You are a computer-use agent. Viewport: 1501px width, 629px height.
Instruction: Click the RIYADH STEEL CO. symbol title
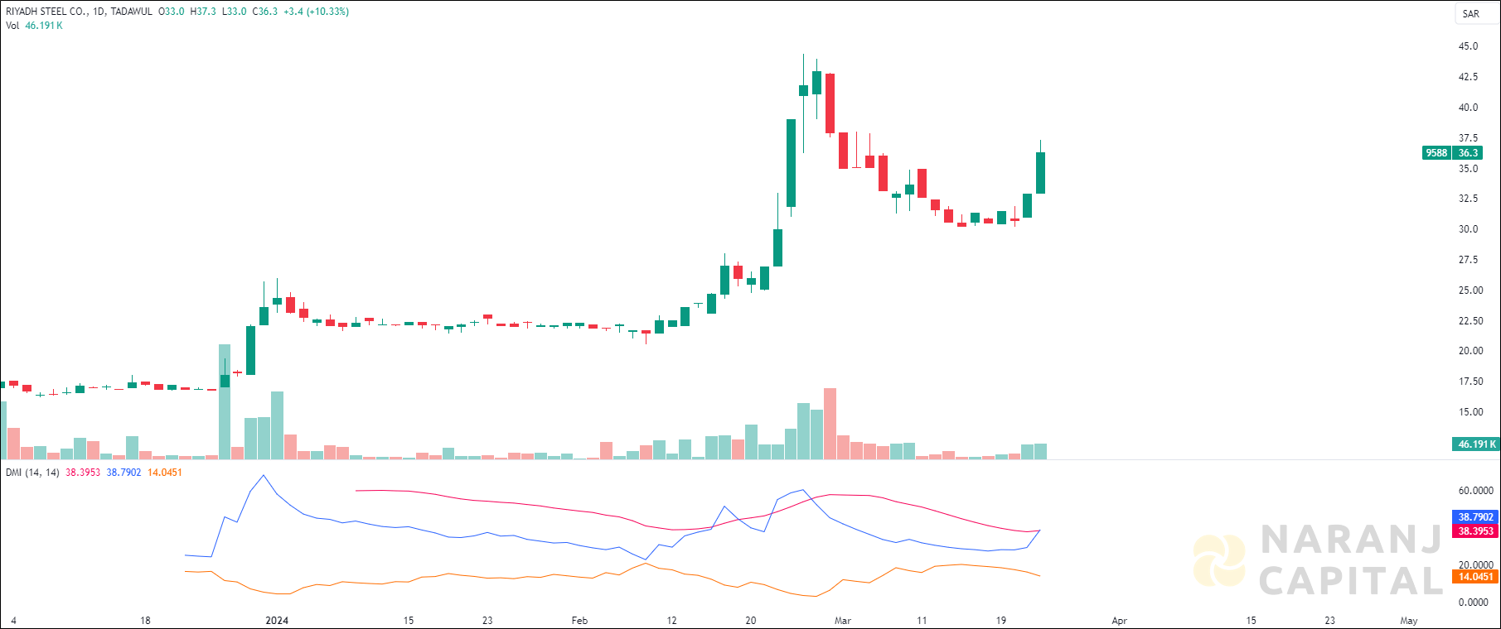point(45,12)
